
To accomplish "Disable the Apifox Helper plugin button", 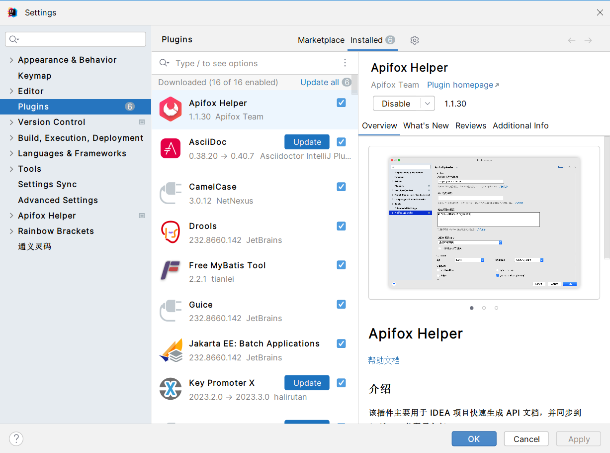I will point(396,104).
